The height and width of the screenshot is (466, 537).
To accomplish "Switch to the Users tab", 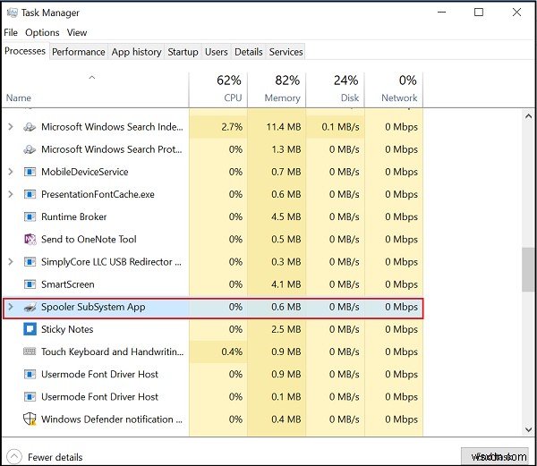I will pos(216,52).
